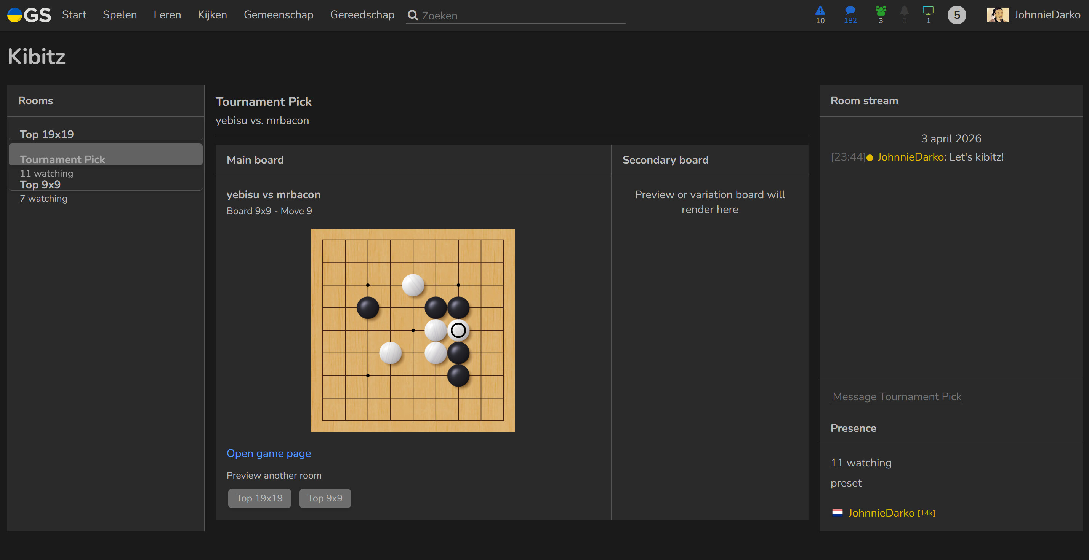This screenshot has width=1089, height=560.
Task: Click the OGS logo in the navbar
Action: 29,15
